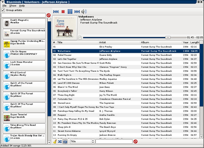Open the Show menu

[13, 6]
